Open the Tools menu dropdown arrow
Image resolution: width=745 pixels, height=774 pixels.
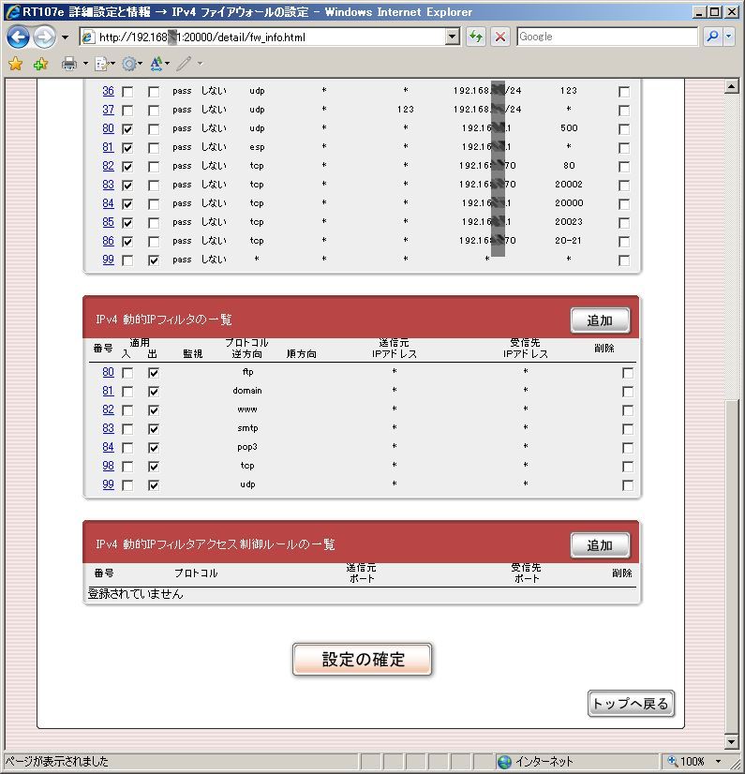pyautogui.click(x=141, y=64)
